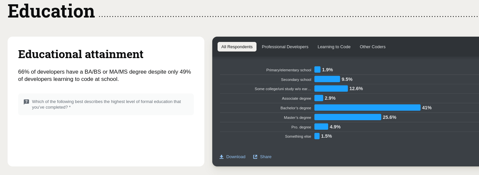Select the Master's degree blue bar
This screenshot has width=479, height=175.
click(x=348, y=117)
